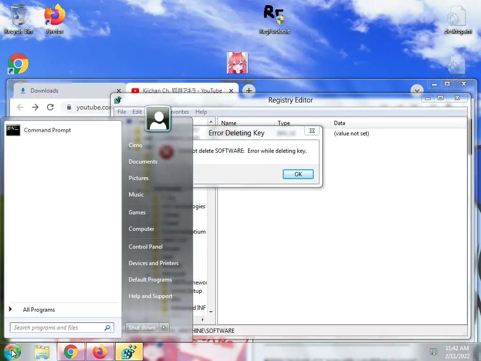Click the Chrome back arrow
The image size is (481, 361).
tap(20, 107)
